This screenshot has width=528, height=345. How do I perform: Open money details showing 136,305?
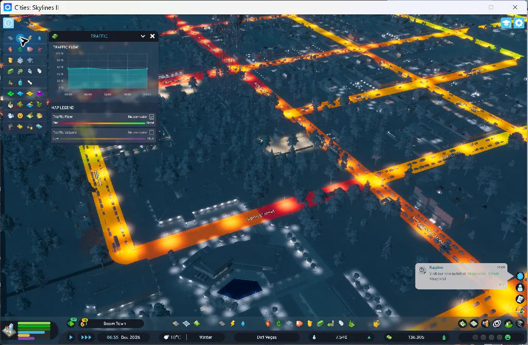(416, 337)
